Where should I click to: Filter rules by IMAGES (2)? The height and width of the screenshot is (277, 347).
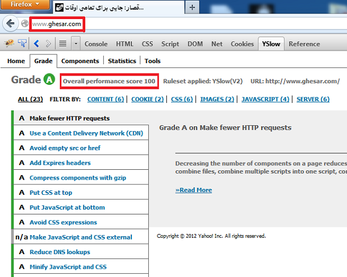point(217,99)
